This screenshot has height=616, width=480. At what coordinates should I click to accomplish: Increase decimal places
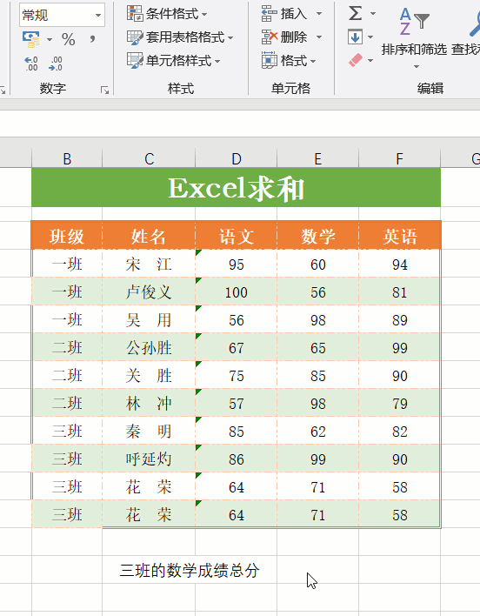pyautogui.click(x=31, y=64)
